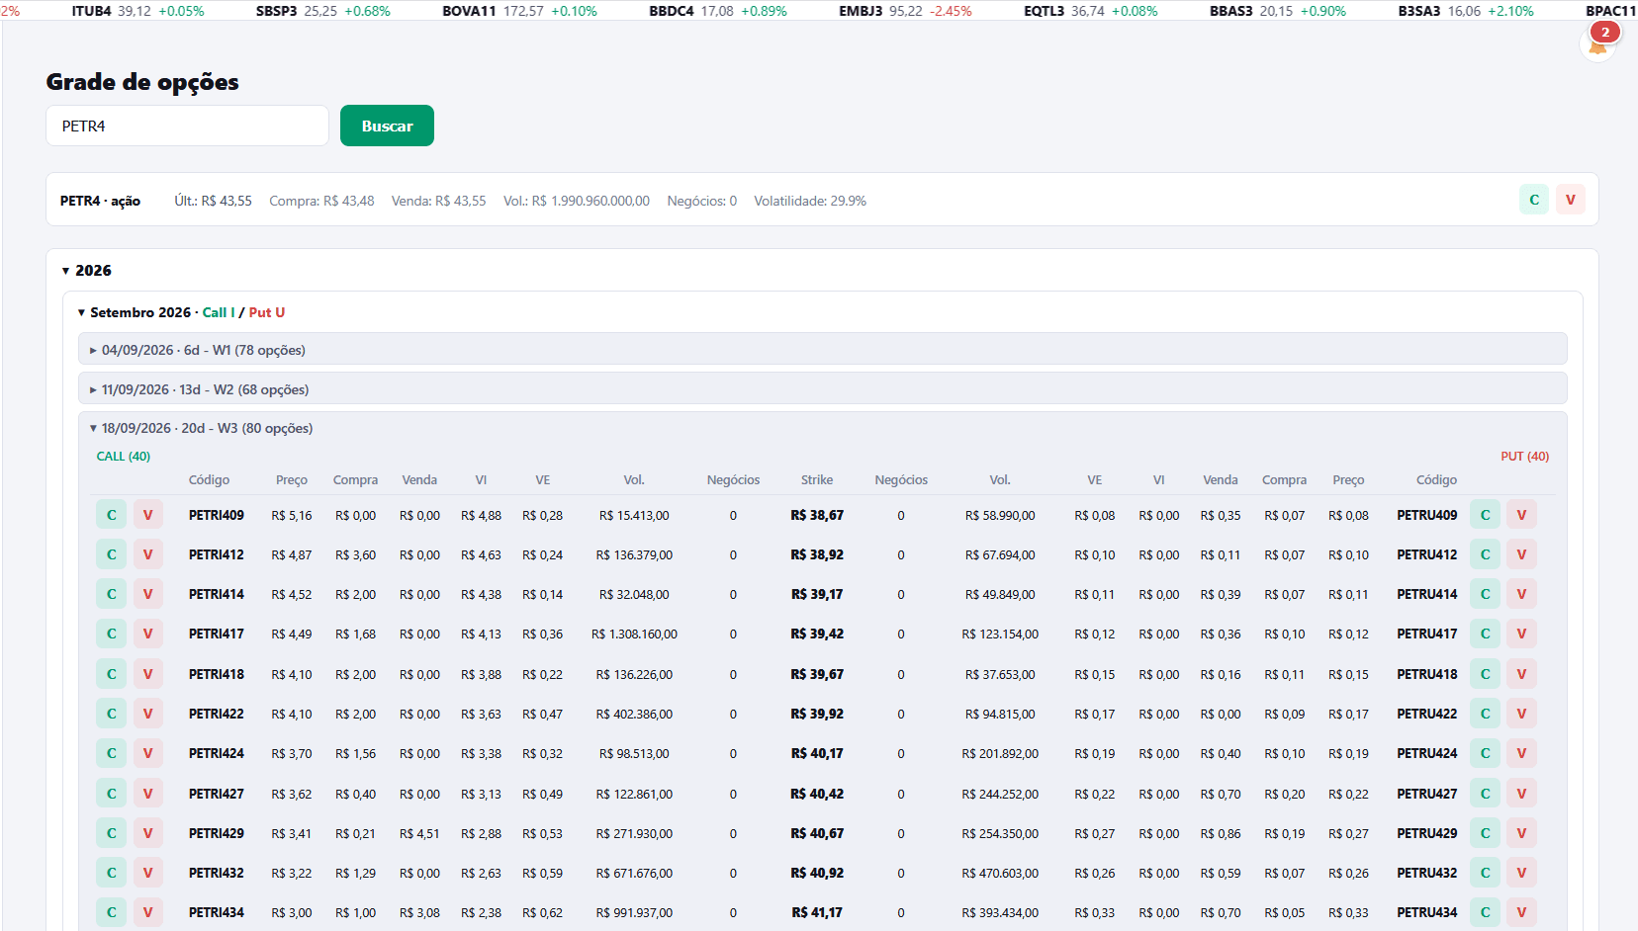
Task: Click the R$ 40,17 strike value
Action: 817,753
